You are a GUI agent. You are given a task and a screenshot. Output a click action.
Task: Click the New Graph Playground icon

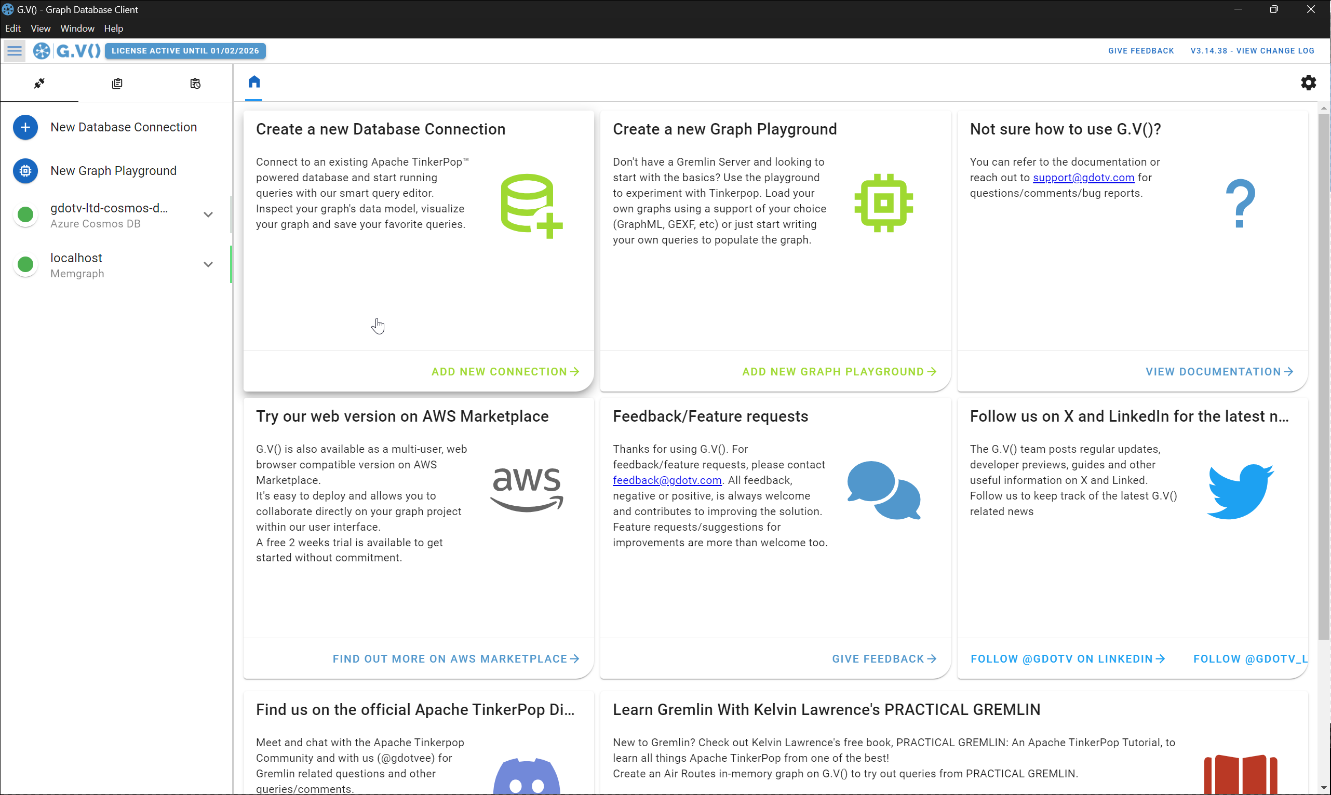[x=25, y=170]
